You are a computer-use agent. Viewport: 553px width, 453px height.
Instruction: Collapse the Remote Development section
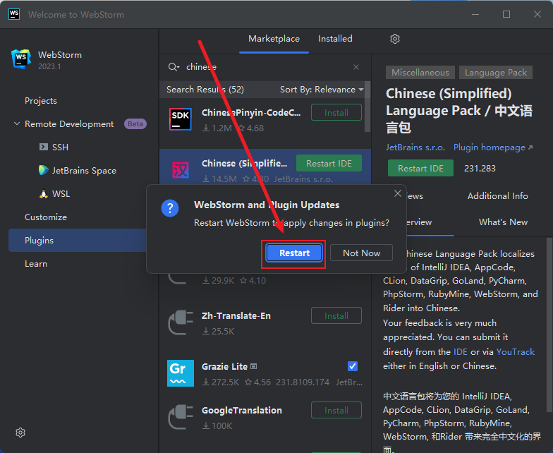(17, 123)
